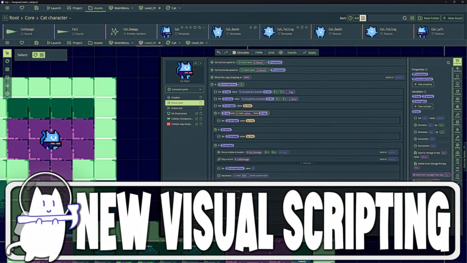Open the CatDamage sound asset
The image size is (467, 263).
coord(28,32)
